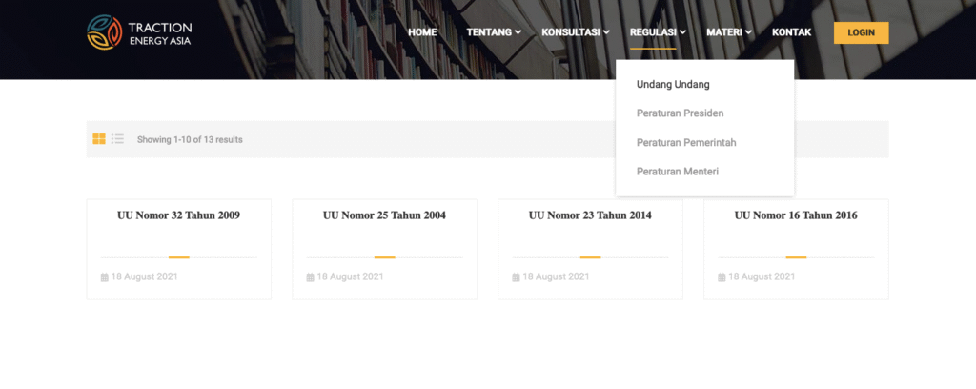Click calendar icon on UU Nomor 25 card

click(311, 277)
